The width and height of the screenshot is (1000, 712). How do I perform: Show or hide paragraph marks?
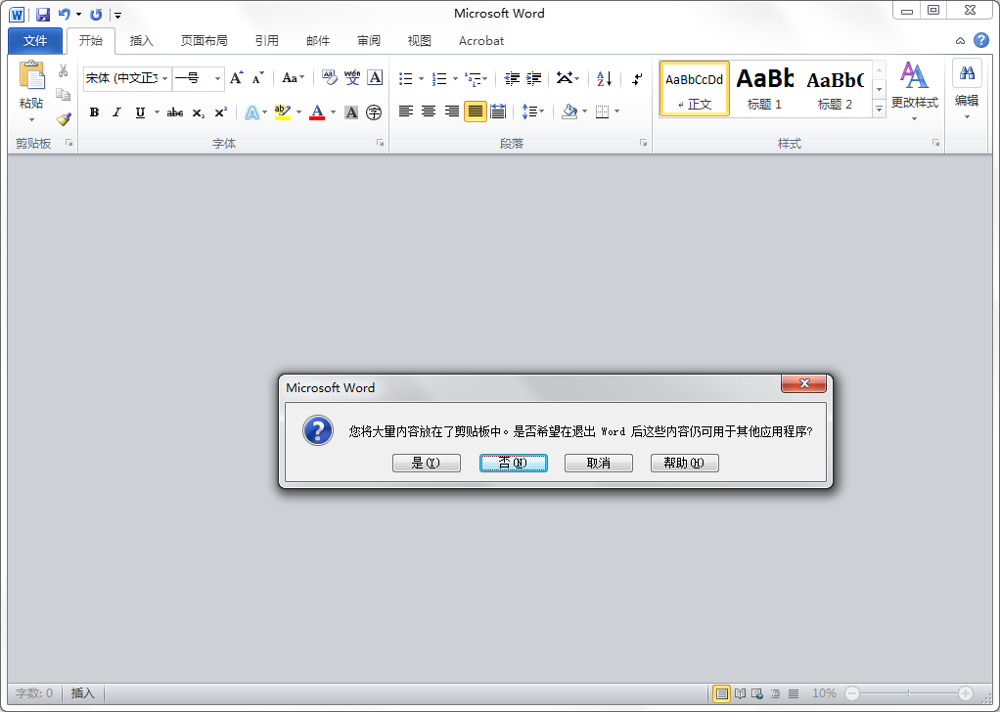coord(637,78)
